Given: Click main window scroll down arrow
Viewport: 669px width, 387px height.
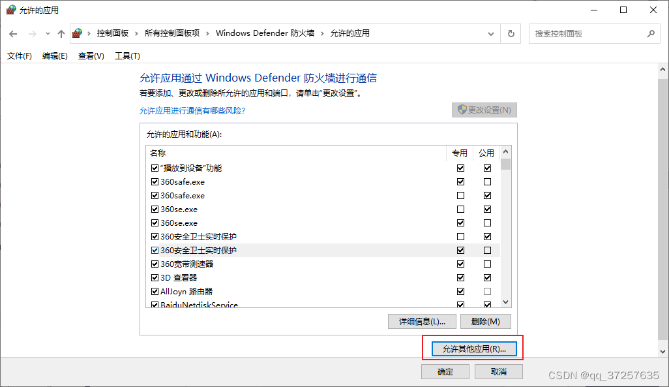Looking at the screenshot, I should (662, 352).
